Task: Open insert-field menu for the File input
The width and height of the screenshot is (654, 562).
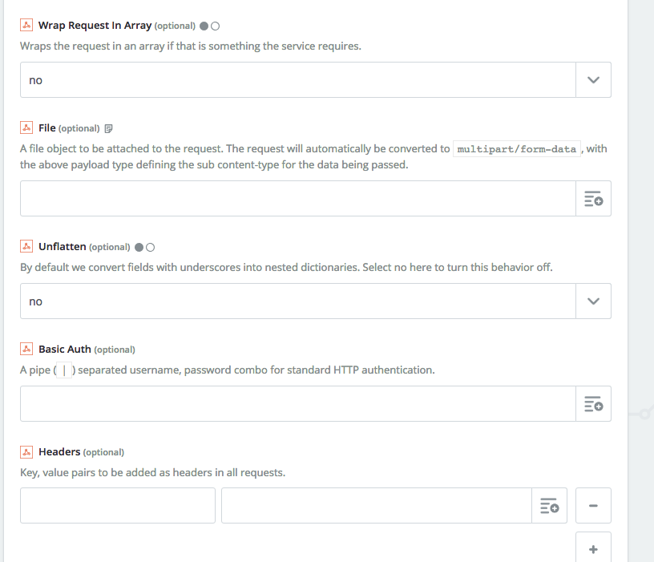Action: coord(593,199)
